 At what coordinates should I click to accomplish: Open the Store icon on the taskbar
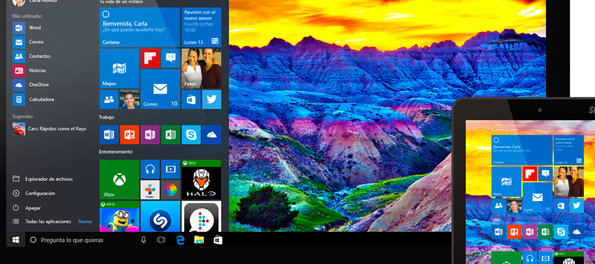(218, 240)
